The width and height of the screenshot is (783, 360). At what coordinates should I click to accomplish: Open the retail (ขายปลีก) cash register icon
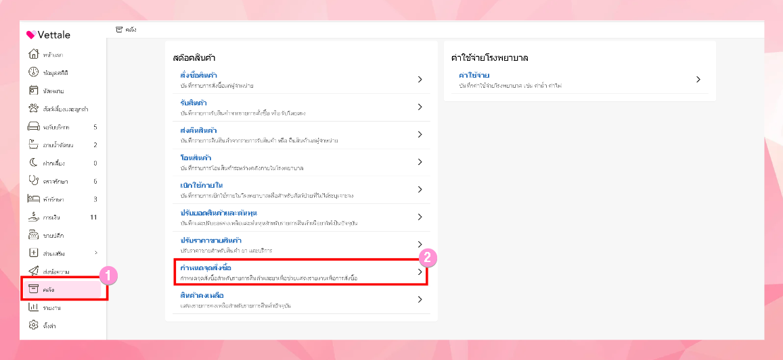click(33, 235)
